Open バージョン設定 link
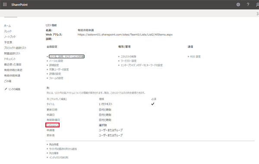Image resolution: width=259 pixels, height=164 pixels. point(56,61)
